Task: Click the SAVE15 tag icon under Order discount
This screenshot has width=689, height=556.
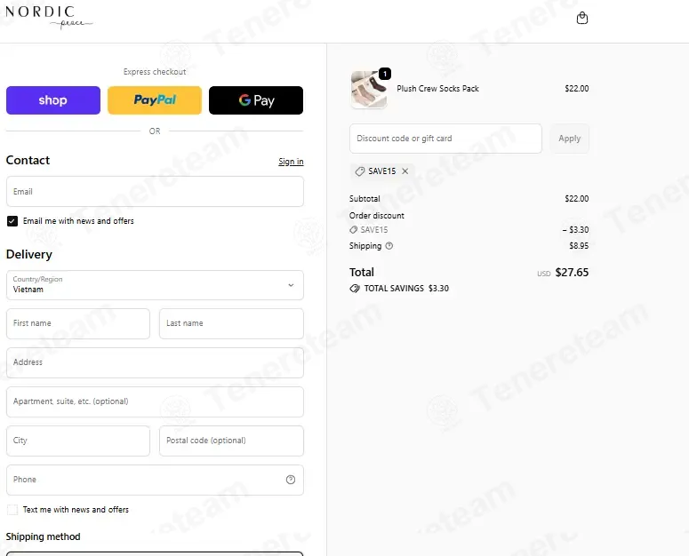Action: pyautogui.click(x=353, y=230)
